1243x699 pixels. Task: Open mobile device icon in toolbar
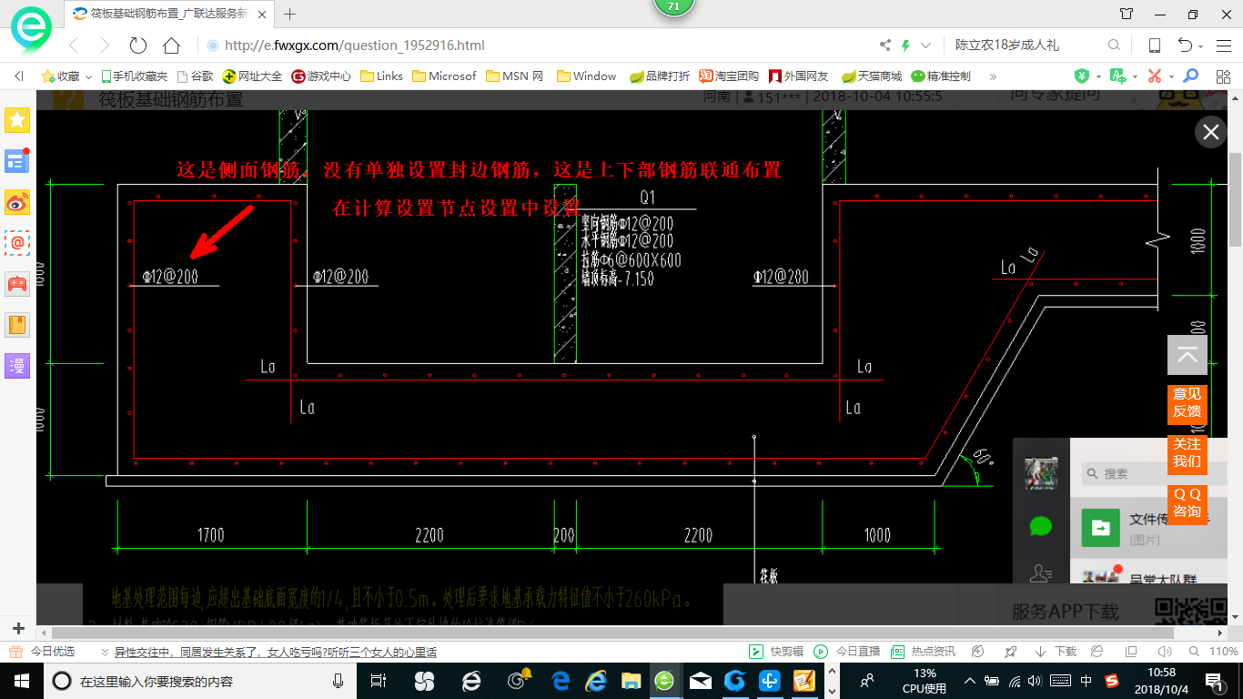[x=1154, y=46]
